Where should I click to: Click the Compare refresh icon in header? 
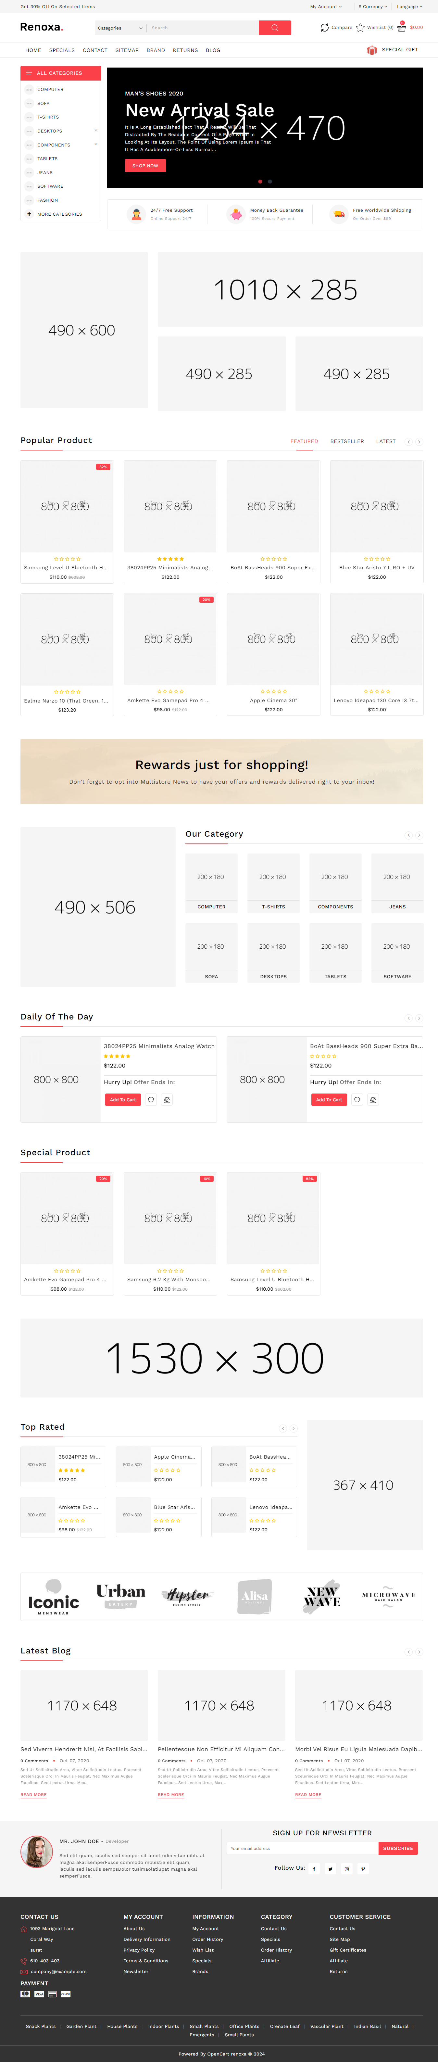click(324, 28)
